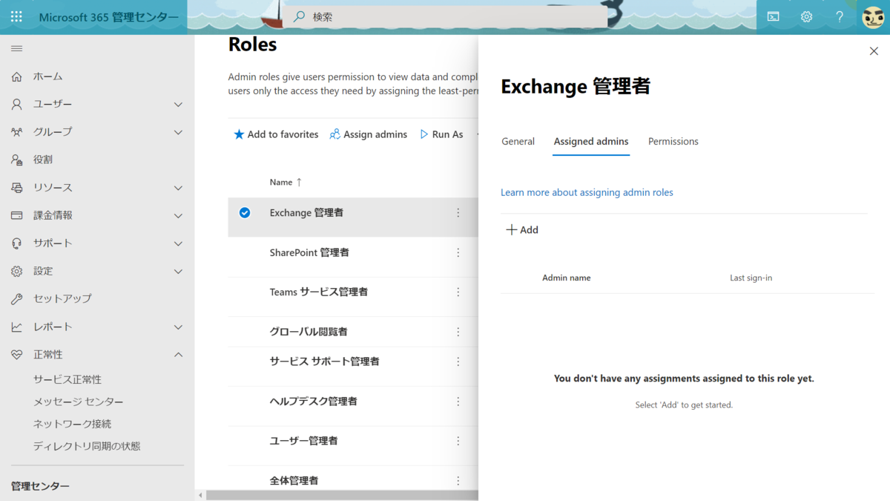Click Add button in admin panel
890x501 pixels.
(x=522, y=230)
